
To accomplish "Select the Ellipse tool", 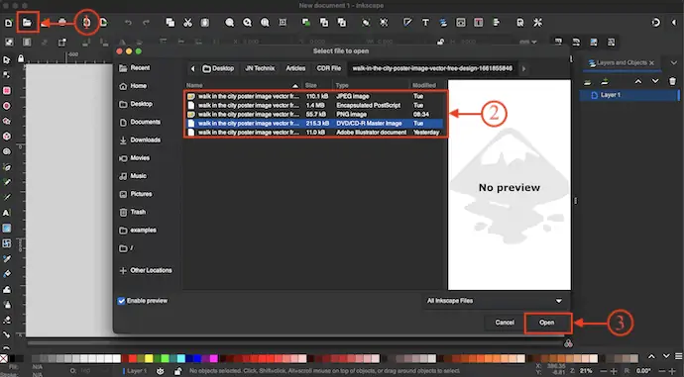I will 7,106.
